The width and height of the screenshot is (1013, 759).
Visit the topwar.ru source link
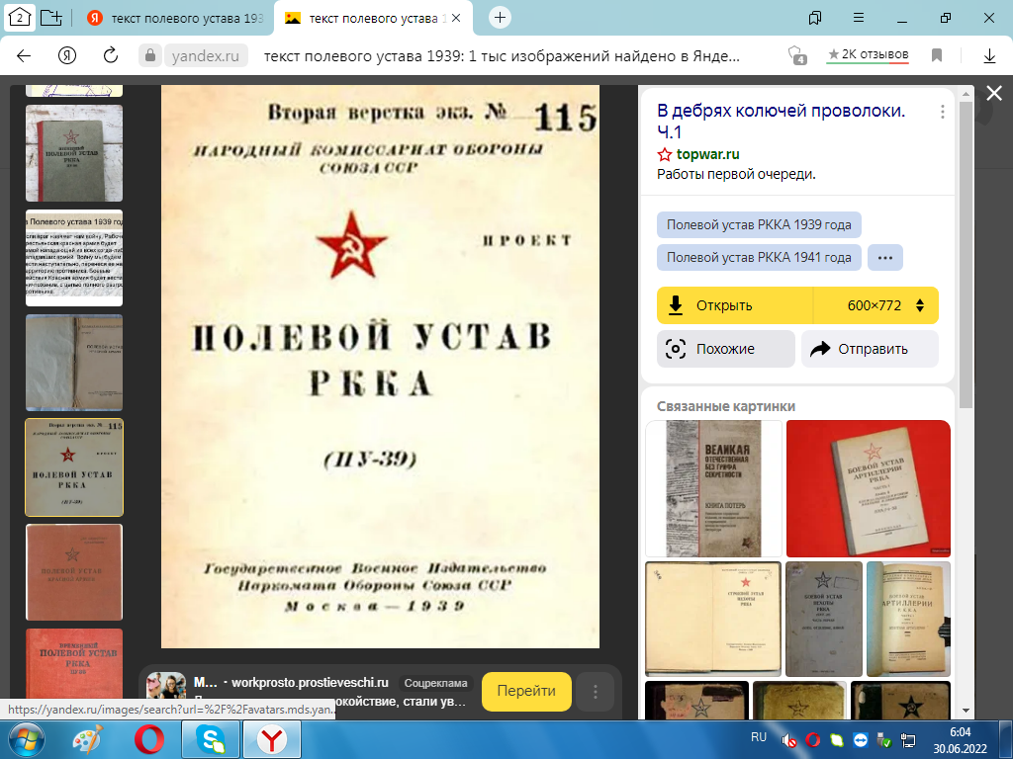coord(707,154)
